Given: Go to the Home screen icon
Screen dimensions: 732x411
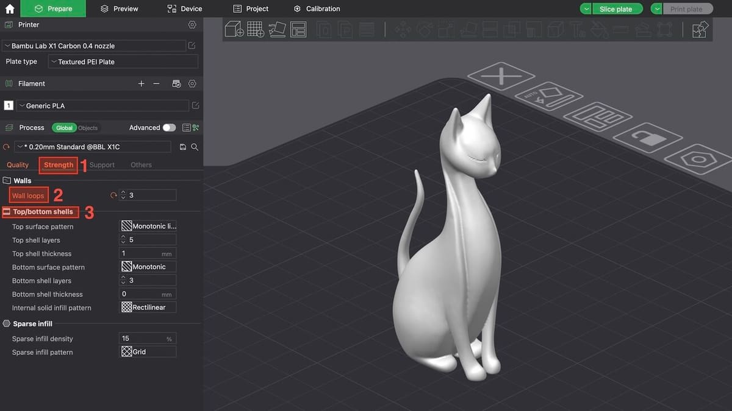Looking at the screenshot, I should [10, 9].
